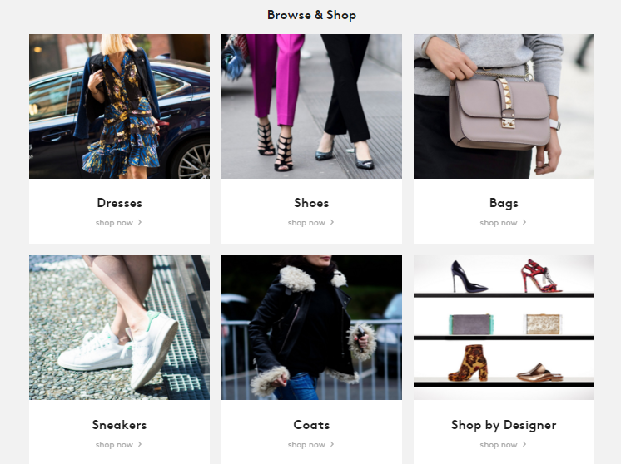This screenshot has width=621, height=464.
Task: Open the Bags photo with the grey handbag
Action: click(504, 106)
